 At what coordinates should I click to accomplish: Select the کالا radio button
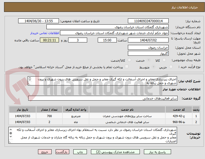coord(164,60)
